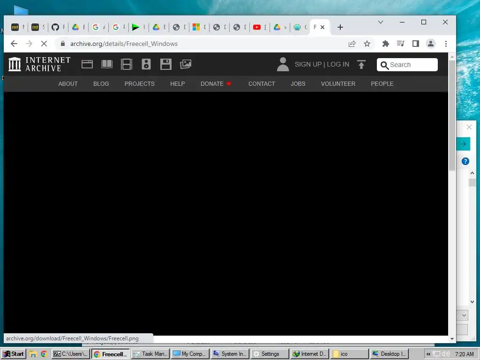Open the CONTACT link
The image size is (480, 360).
262,83
